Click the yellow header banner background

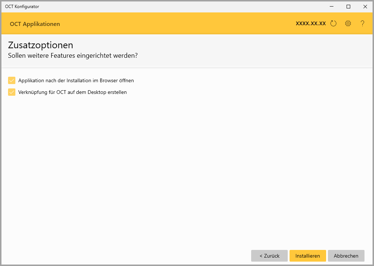tap(175, 24)
